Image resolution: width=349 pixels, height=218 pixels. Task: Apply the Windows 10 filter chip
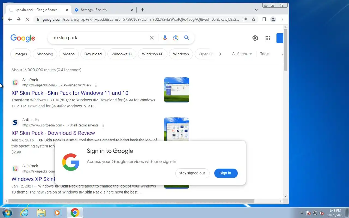122,54
